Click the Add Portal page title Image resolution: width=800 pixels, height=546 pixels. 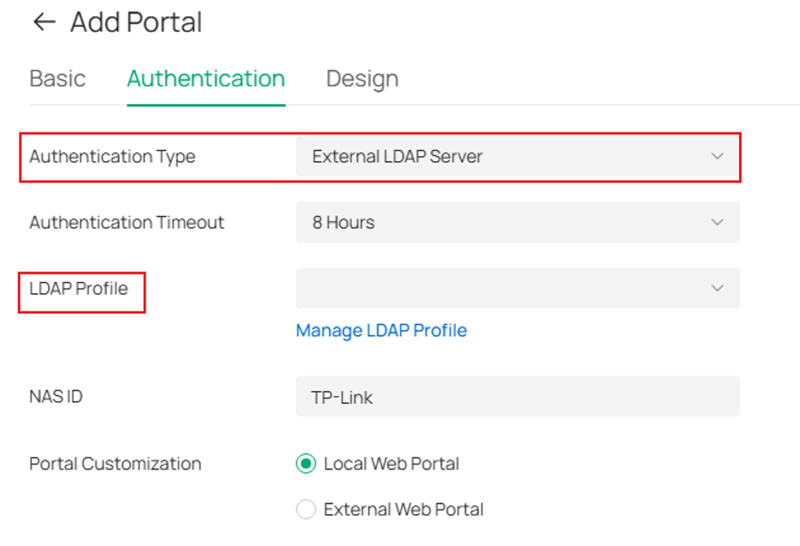pos(137,23)
